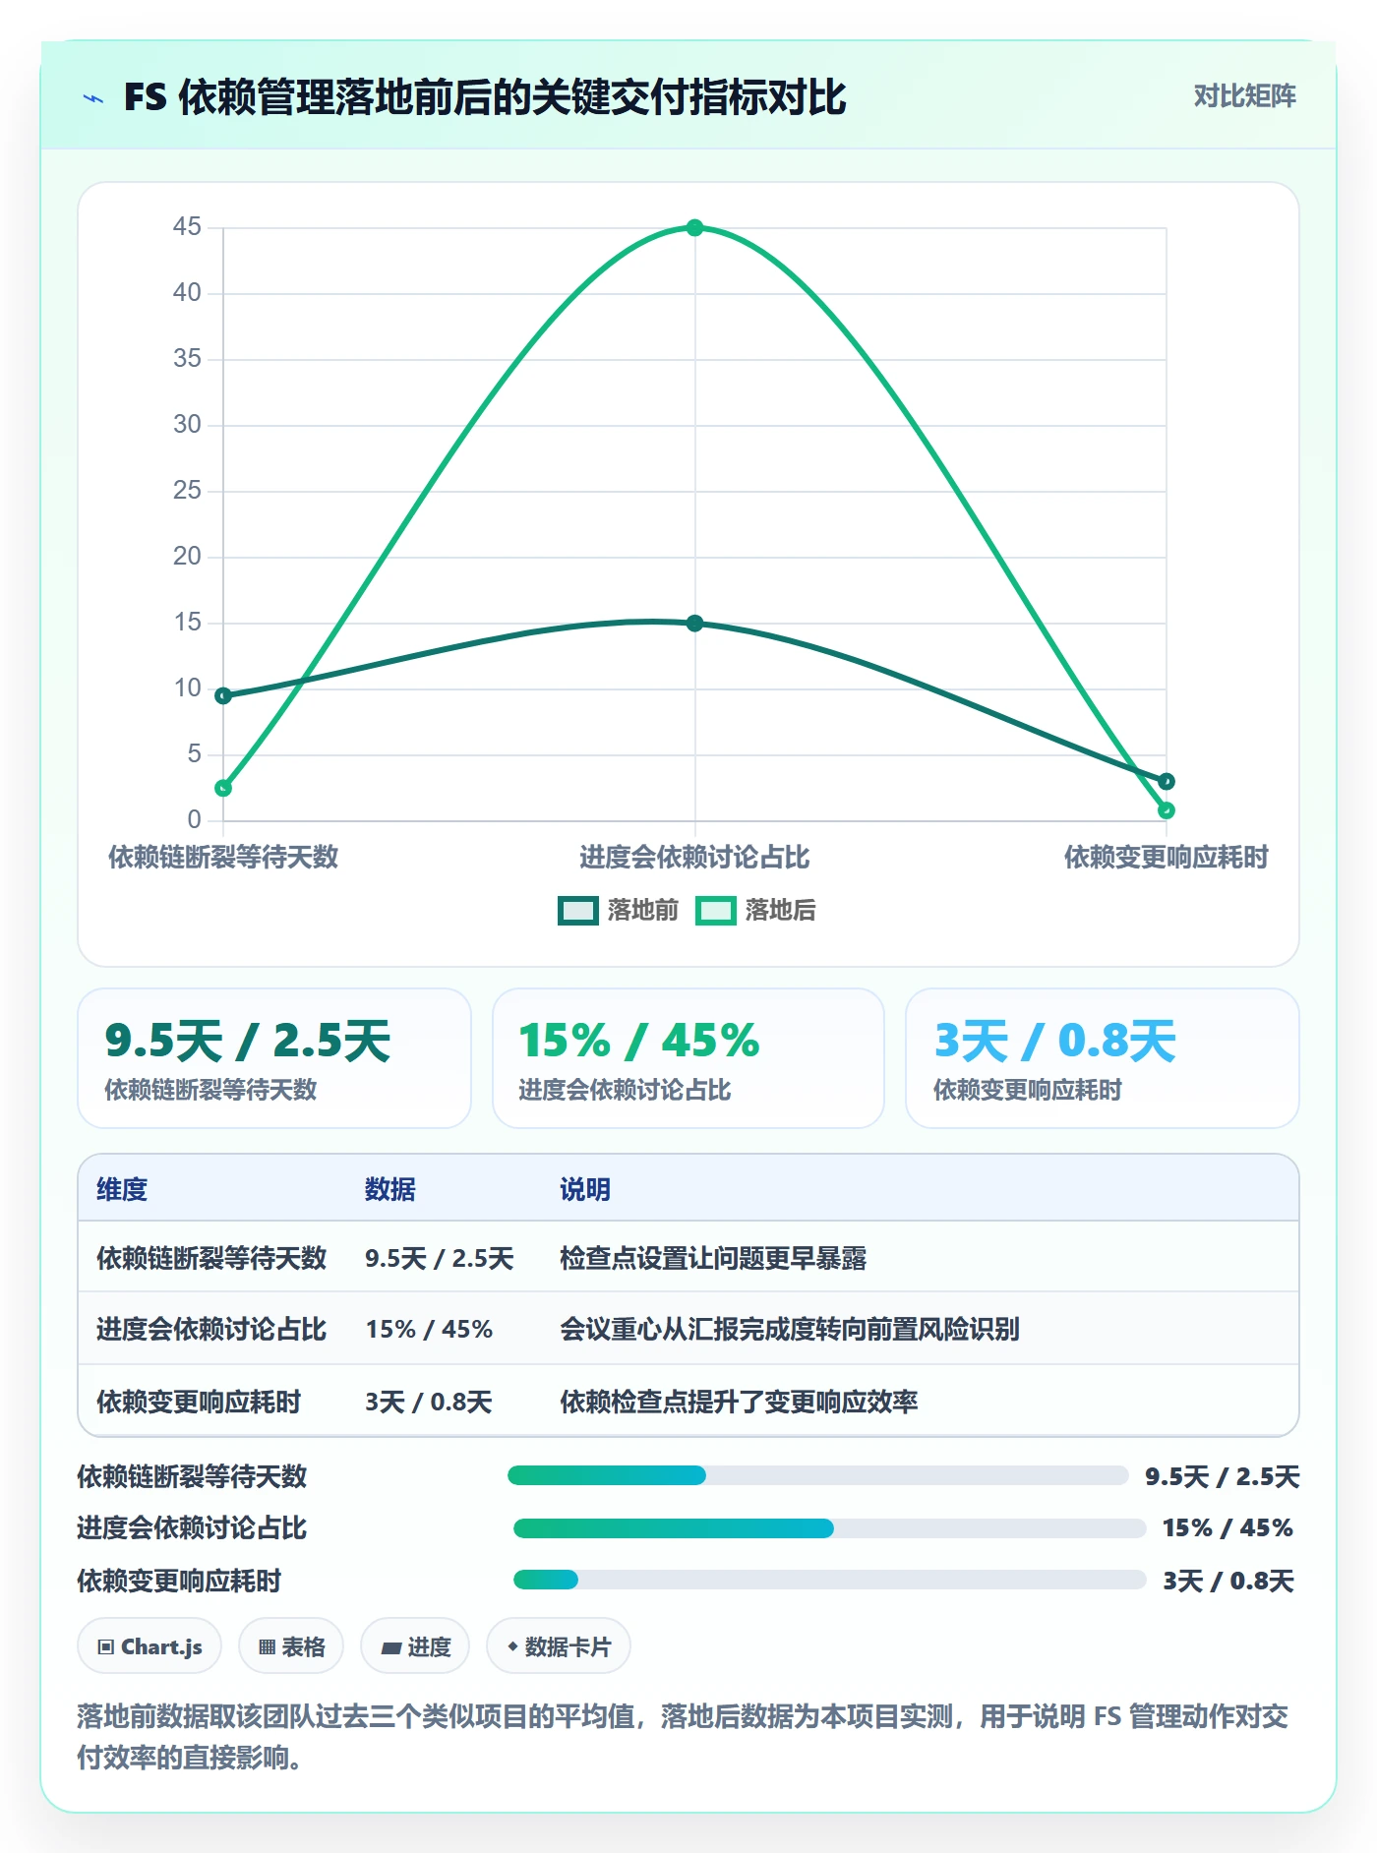Image resolution: width=1377 pixels, height=1853 pixels.
Task: Open the 3天 / 0.8天 data card
Action: 1103,1058
